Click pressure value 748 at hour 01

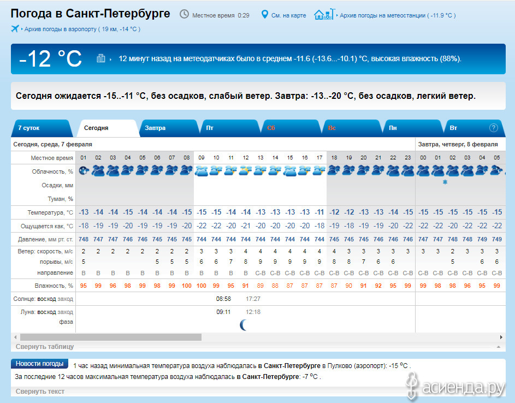[84, 239]
